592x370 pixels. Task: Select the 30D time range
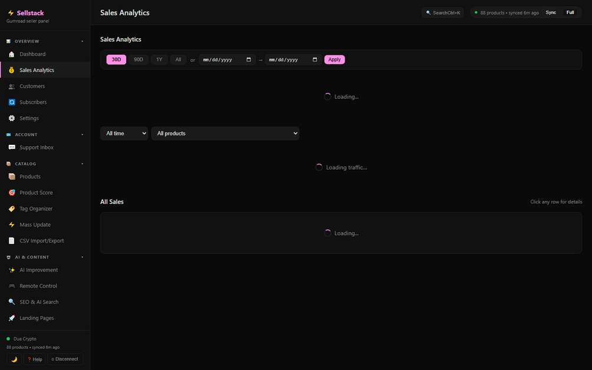tap(116, 60)
